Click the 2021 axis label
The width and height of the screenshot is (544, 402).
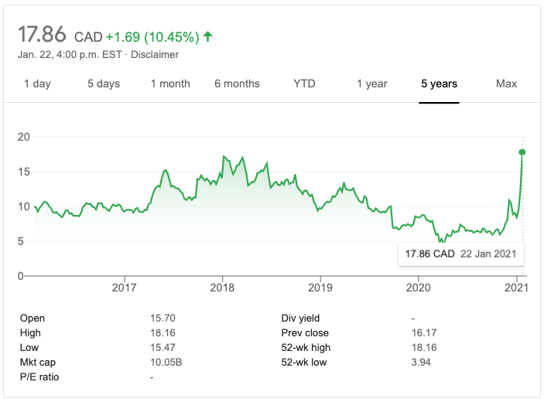pyautogui.click(x=516, y=288)
